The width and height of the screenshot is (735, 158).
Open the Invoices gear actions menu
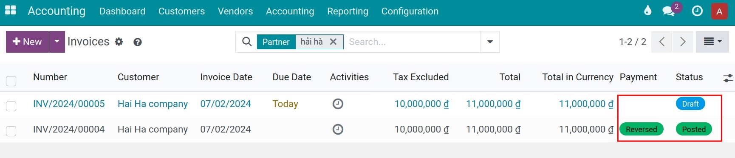pyautogui.click(x=119, y=42)
